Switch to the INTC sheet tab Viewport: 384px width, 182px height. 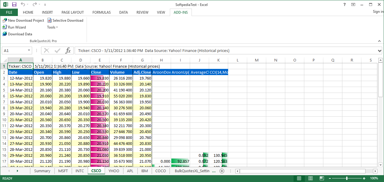(80, 171)
